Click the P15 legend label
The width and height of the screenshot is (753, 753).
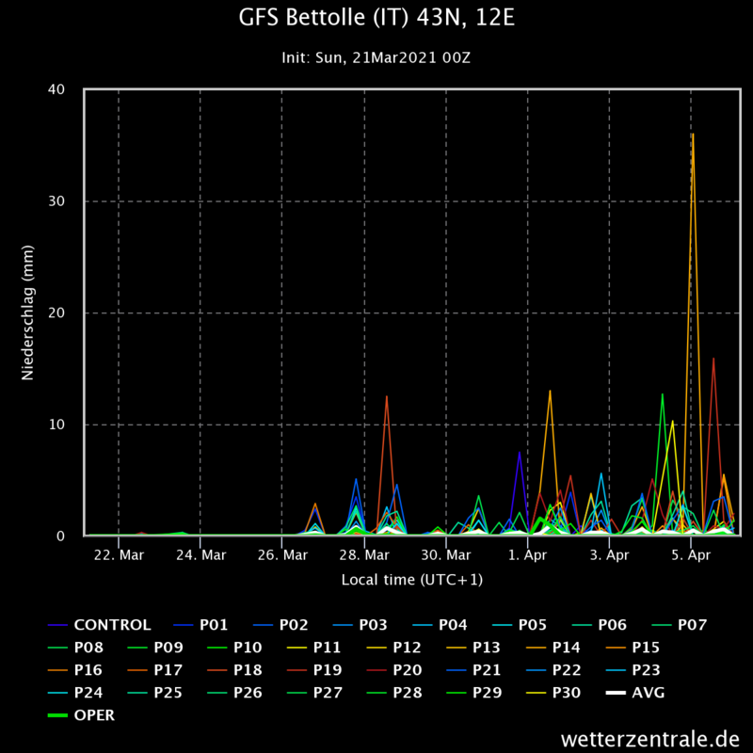[646, 648]
